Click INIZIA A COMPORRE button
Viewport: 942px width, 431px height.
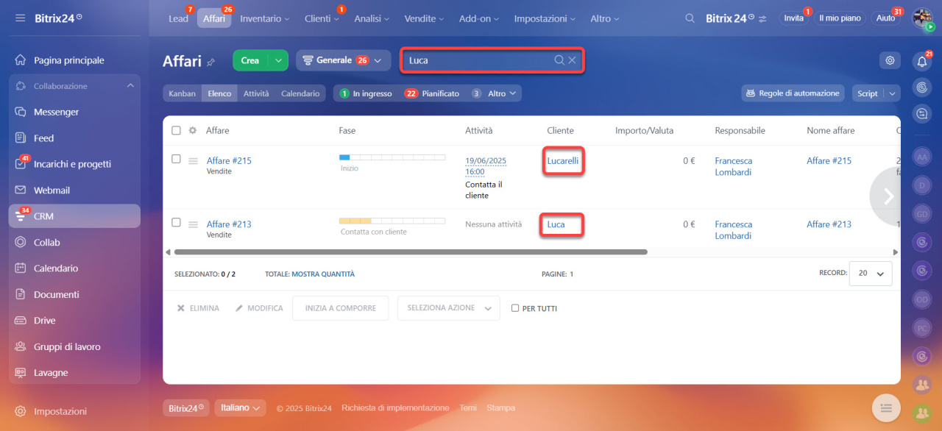[x=341, y=308]
